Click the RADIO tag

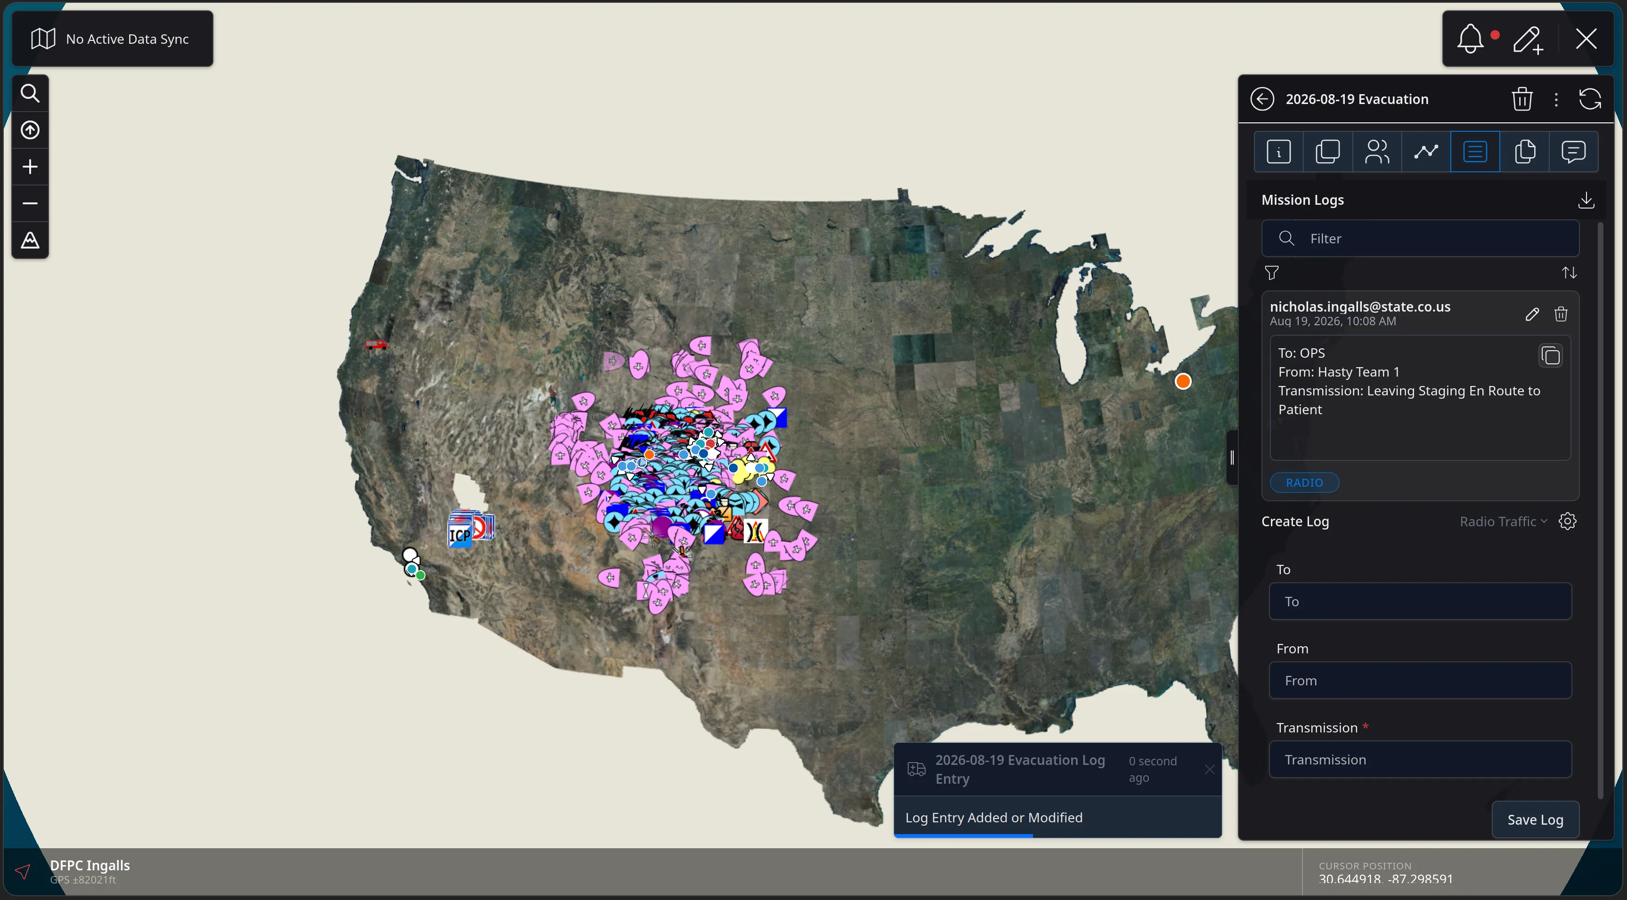click(1304, 483)
